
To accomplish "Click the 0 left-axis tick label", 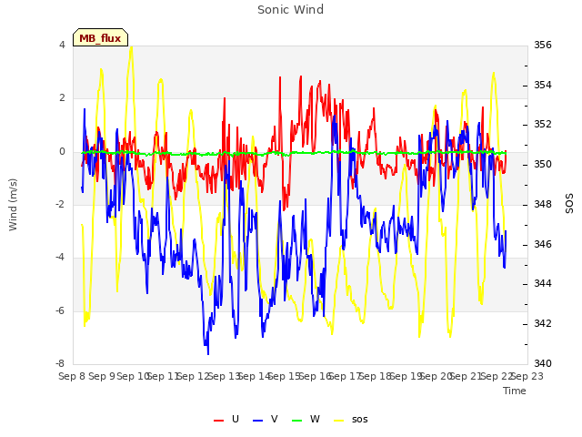I will click(62, 152).
